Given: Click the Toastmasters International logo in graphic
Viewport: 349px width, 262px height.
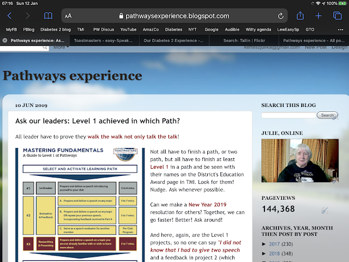Looking at the screenshot, I should 125,154.
